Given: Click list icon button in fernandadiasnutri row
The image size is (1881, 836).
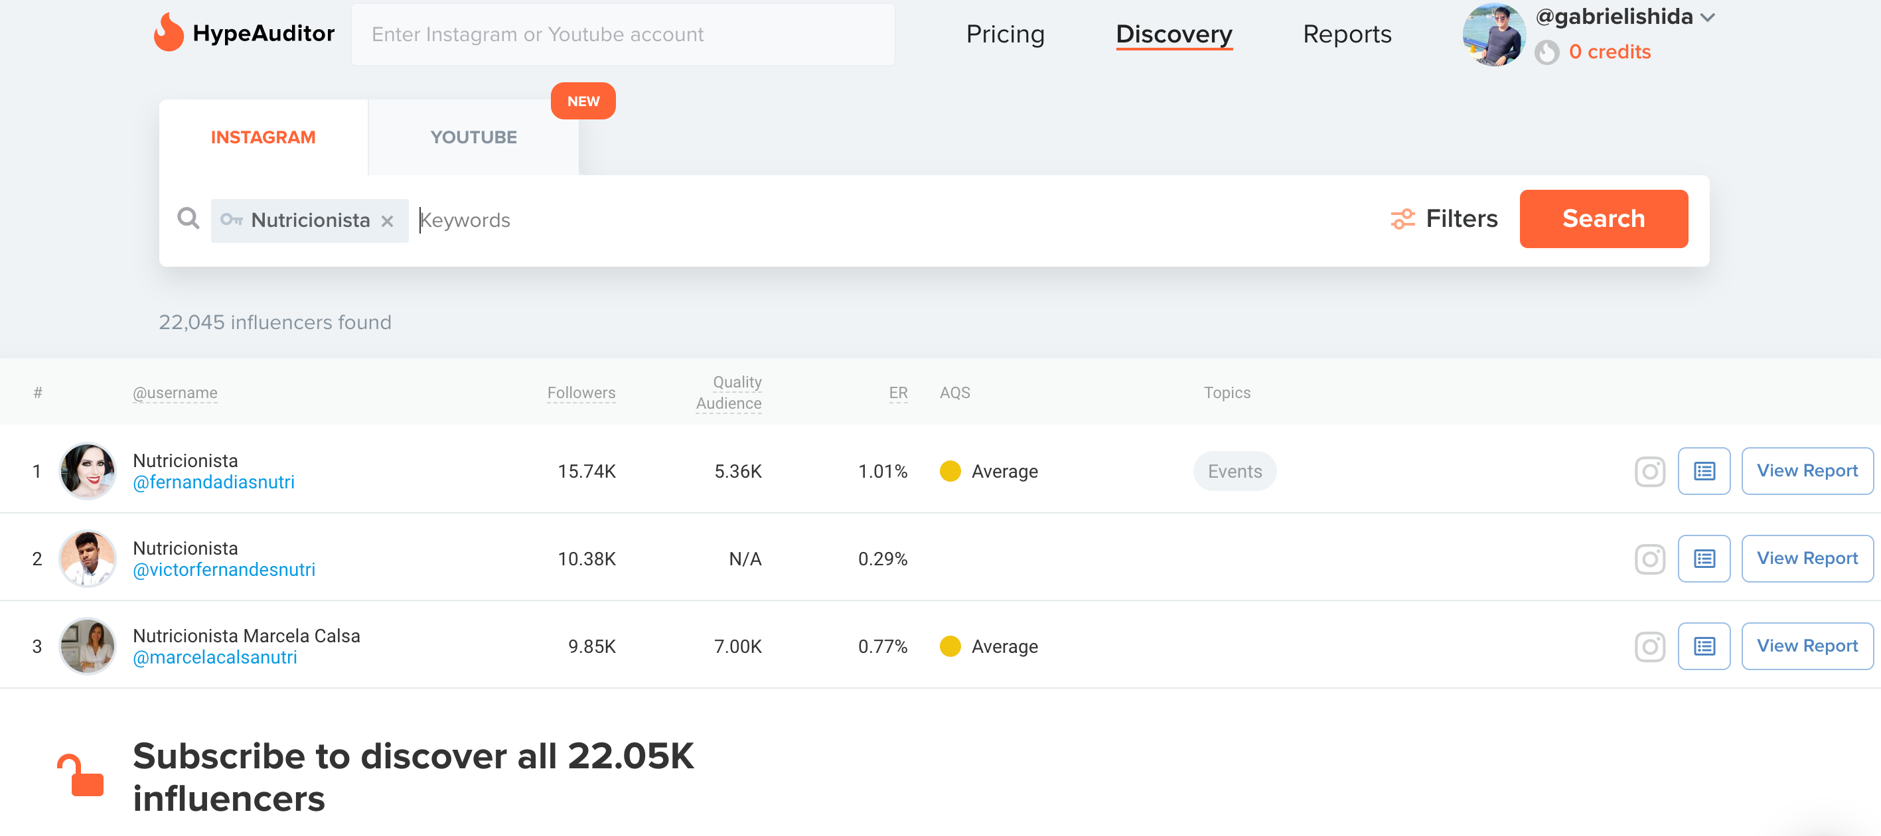Looking at the screenshot, I should click(1704, 471).
